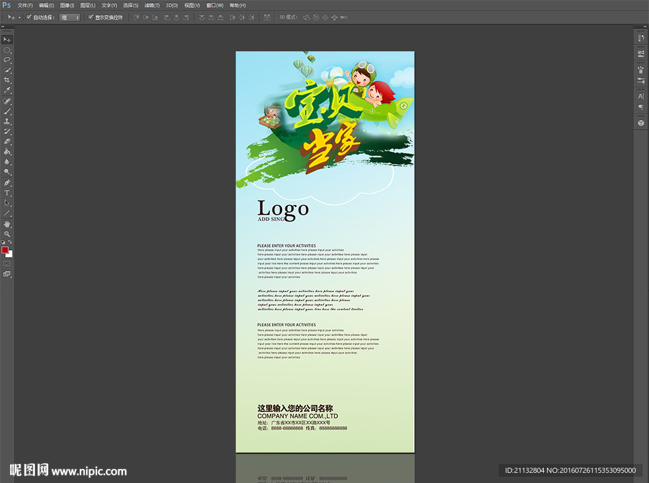649x483 pixels.
Task: Toggle Quick Mask mode
Action: point(8,263)
